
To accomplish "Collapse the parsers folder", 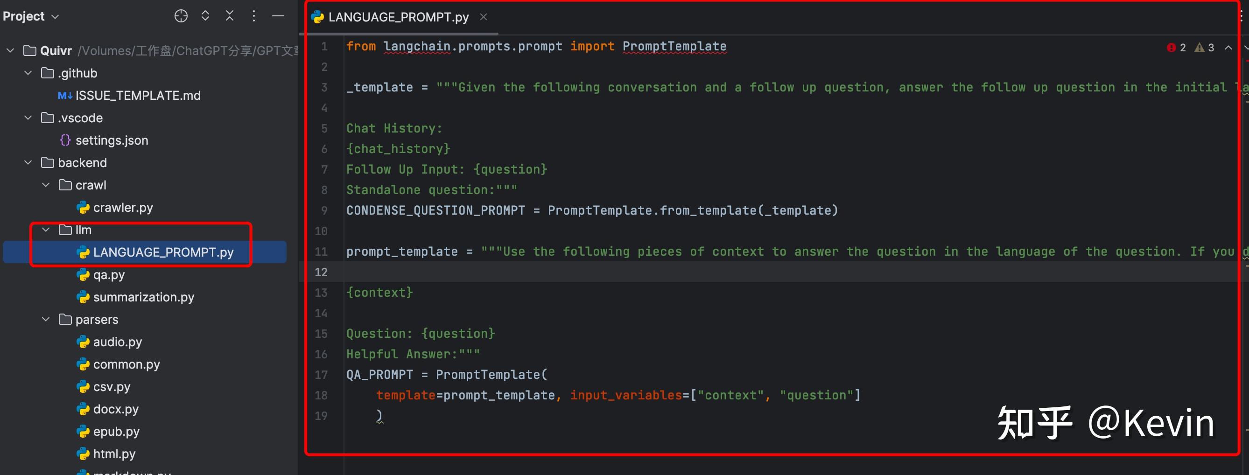I will pyautogui.click(x=46, y=320).
